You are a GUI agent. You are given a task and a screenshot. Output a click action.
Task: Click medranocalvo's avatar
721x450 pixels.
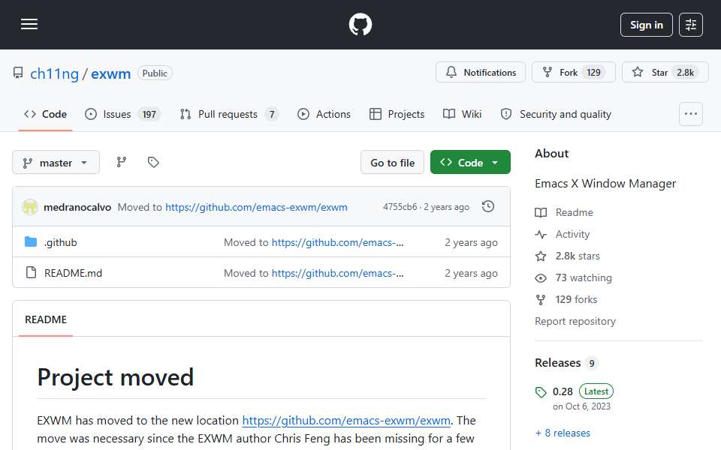(x=30, y=207)
